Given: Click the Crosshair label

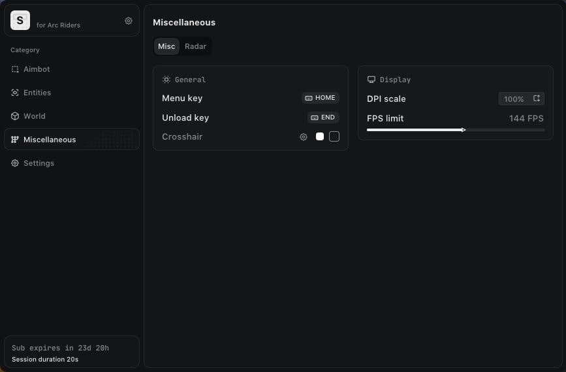Looking at the screenshot, I should tap(182, 137).
